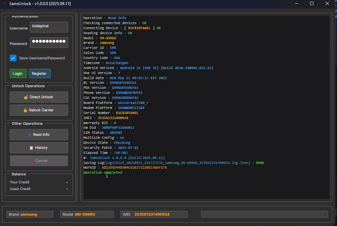337x226 pixels.
Task: Click the 'Operation : Read Info' line
Action: [105, 18]
